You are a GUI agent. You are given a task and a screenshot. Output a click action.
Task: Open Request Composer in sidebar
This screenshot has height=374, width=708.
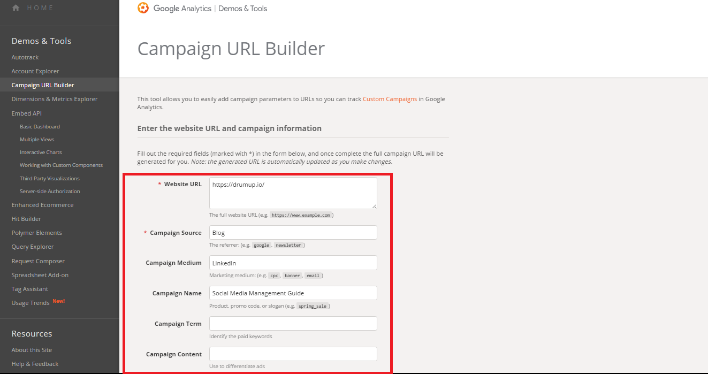(38, 261)
